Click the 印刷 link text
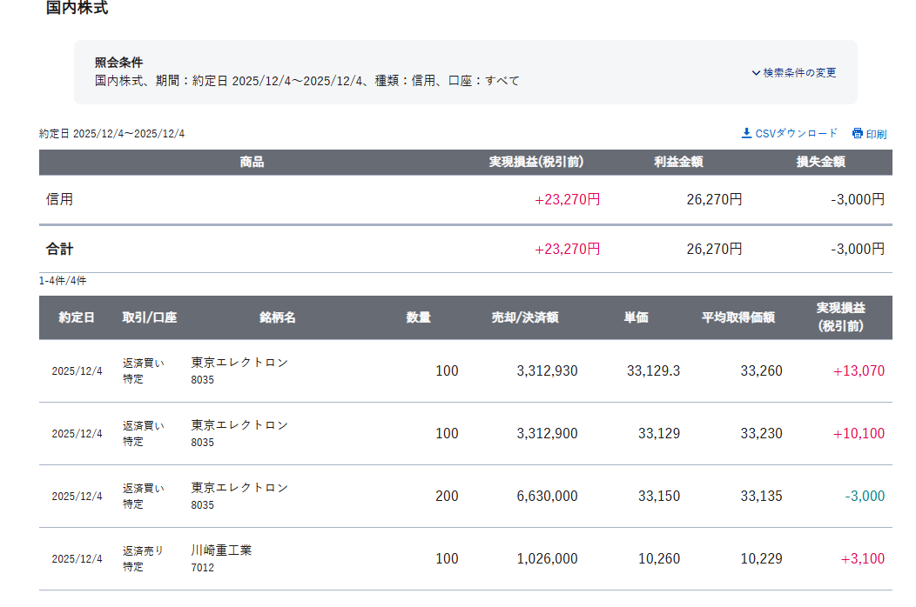 (x=876, y=134)
